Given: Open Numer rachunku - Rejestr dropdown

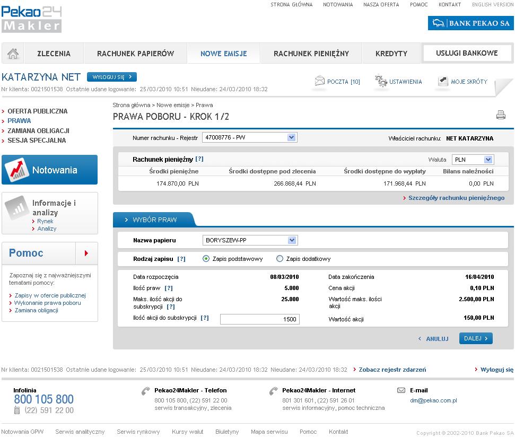Looking at the screenshot, I should [x=250, y=137].
